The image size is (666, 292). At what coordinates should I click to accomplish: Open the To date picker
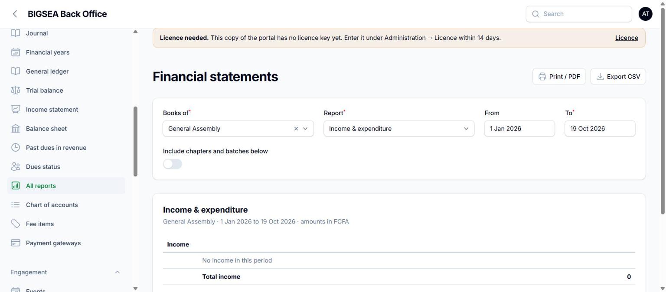point(600,129)
